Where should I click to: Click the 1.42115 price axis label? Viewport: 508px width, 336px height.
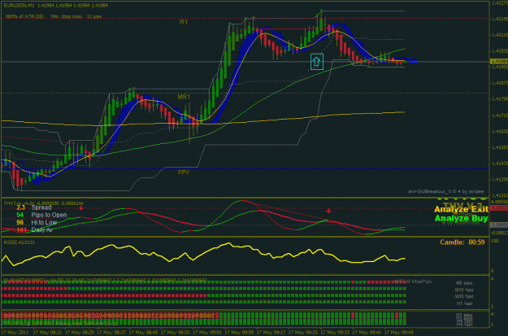[499, 35]
